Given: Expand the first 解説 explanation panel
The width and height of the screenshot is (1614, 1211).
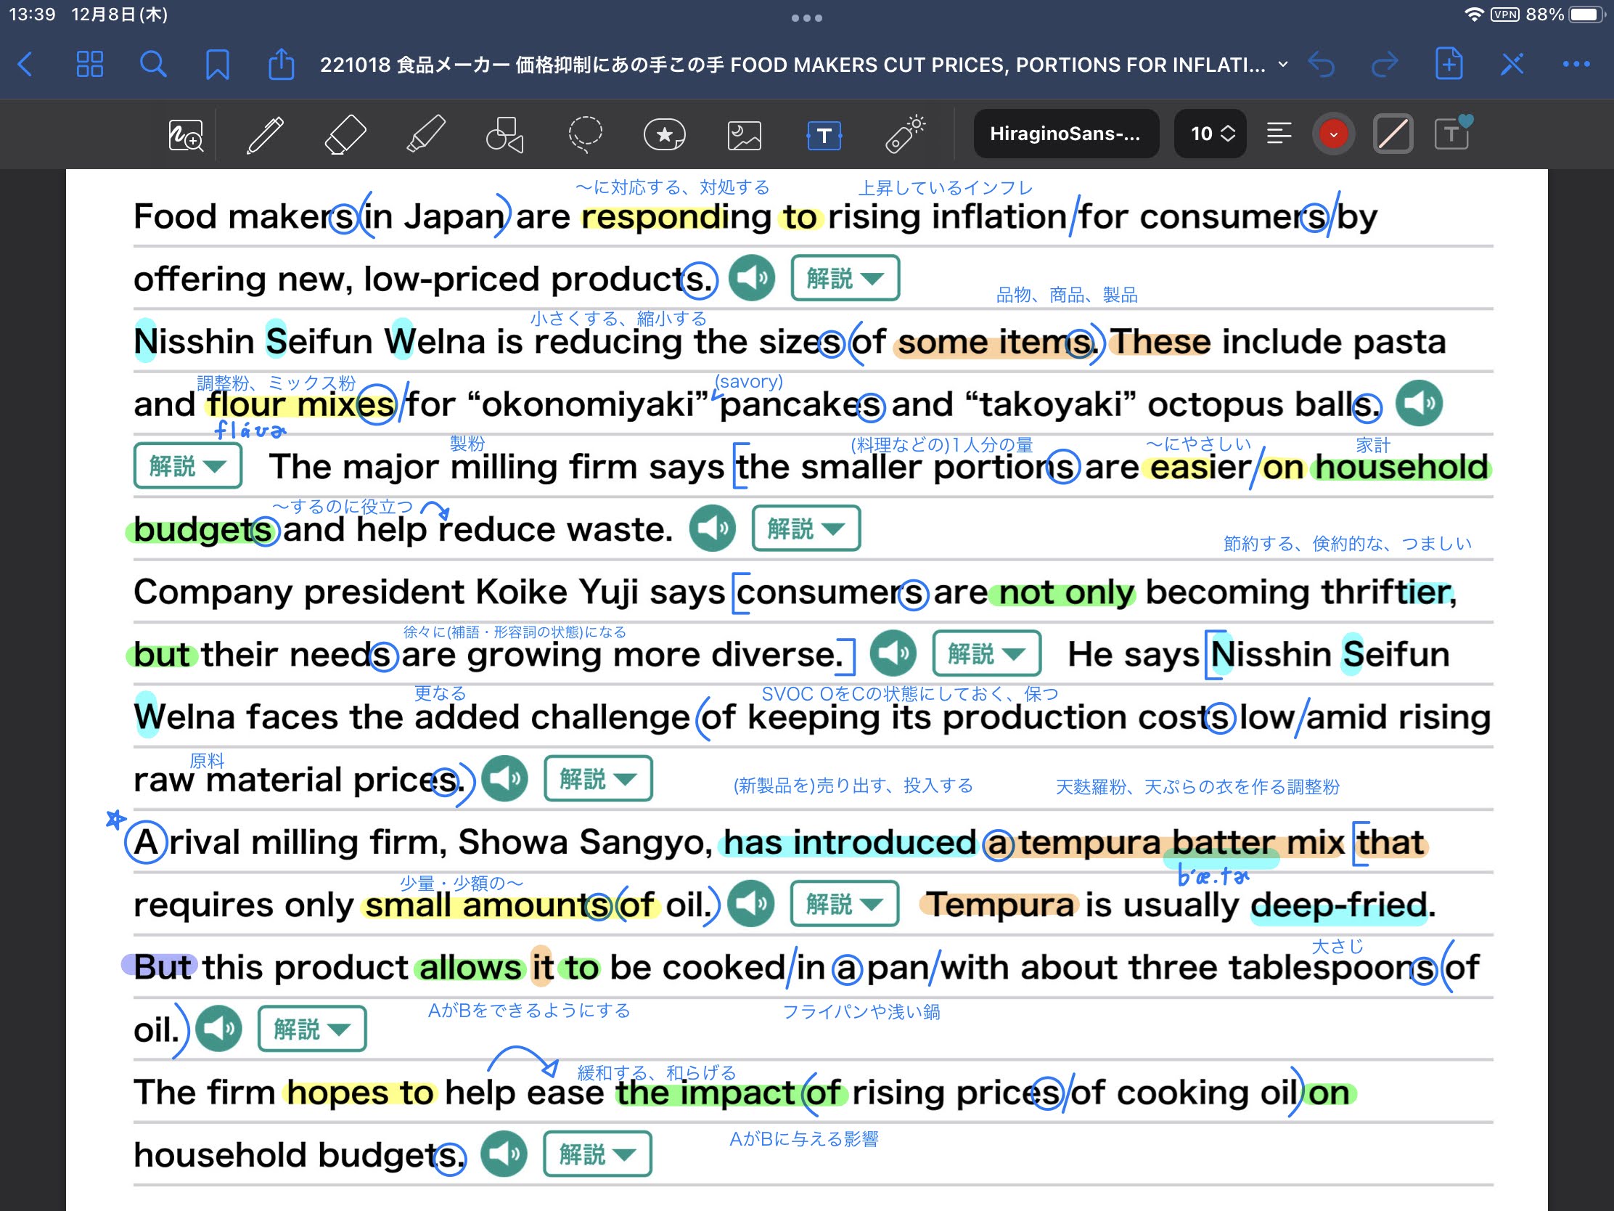Looking at the screenshot, I should pyautogui.click(x=844, y=278).
